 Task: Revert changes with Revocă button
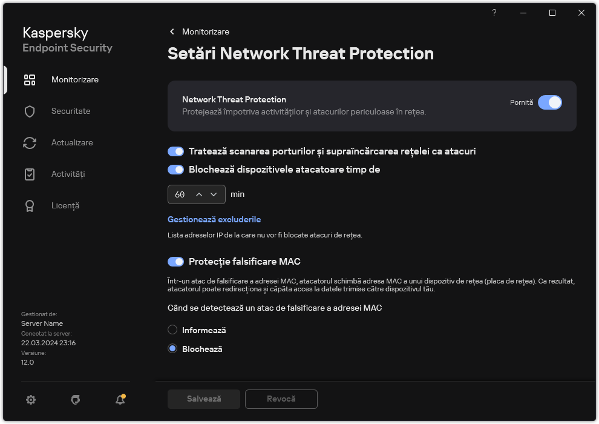281,399
